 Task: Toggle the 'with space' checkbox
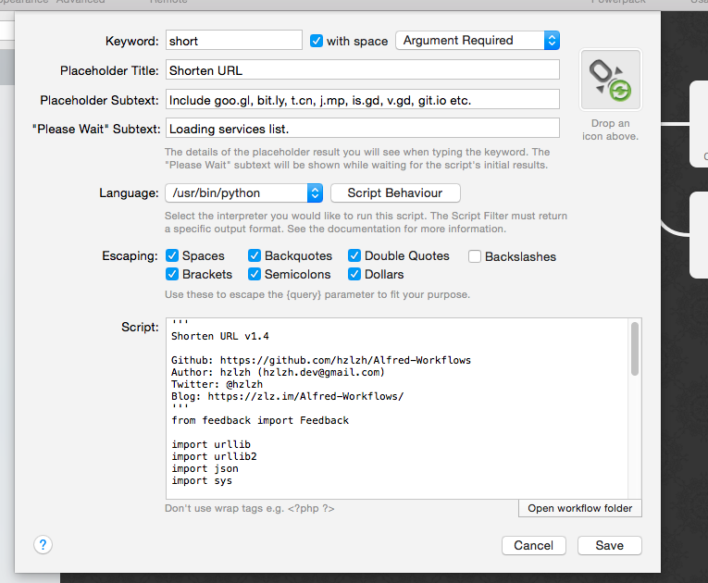coord(317,41)
